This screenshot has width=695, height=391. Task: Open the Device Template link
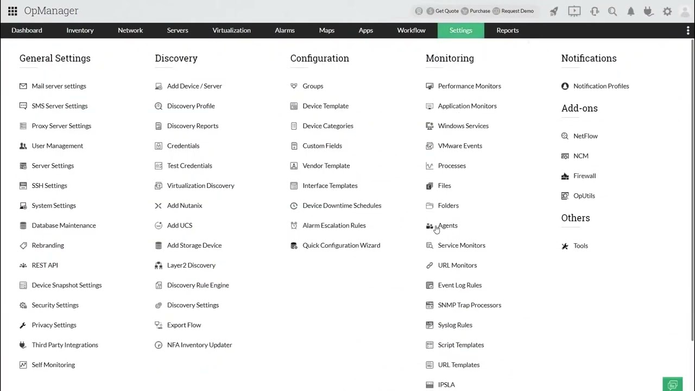pyautogui.click(x=326, y=106)
